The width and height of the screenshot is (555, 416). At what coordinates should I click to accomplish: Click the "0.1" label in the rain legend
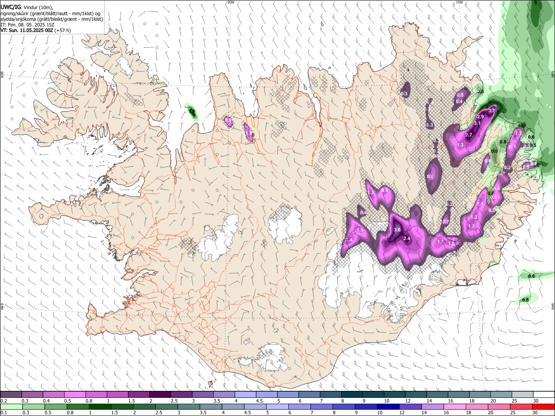(3, 413)
